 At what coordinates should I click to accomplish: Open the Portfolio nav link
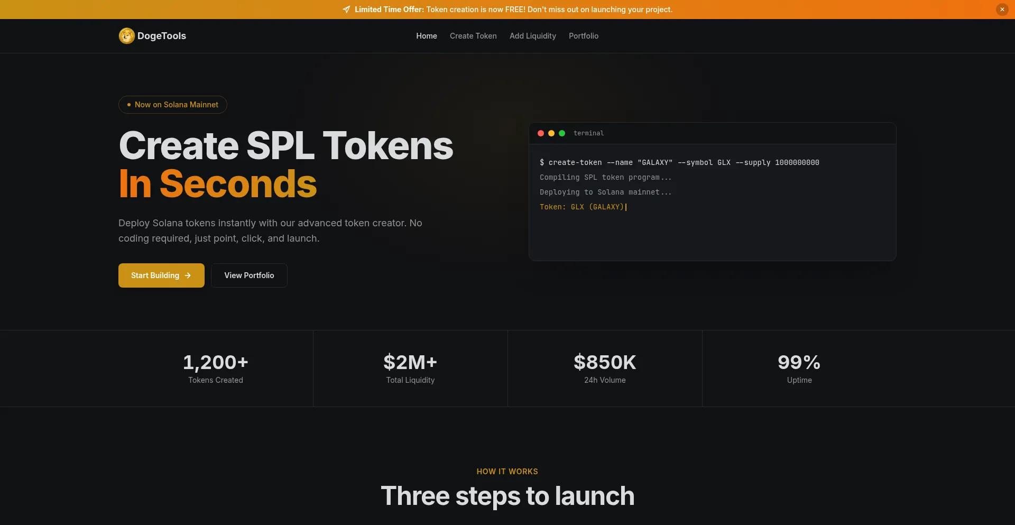click(584, 36)
